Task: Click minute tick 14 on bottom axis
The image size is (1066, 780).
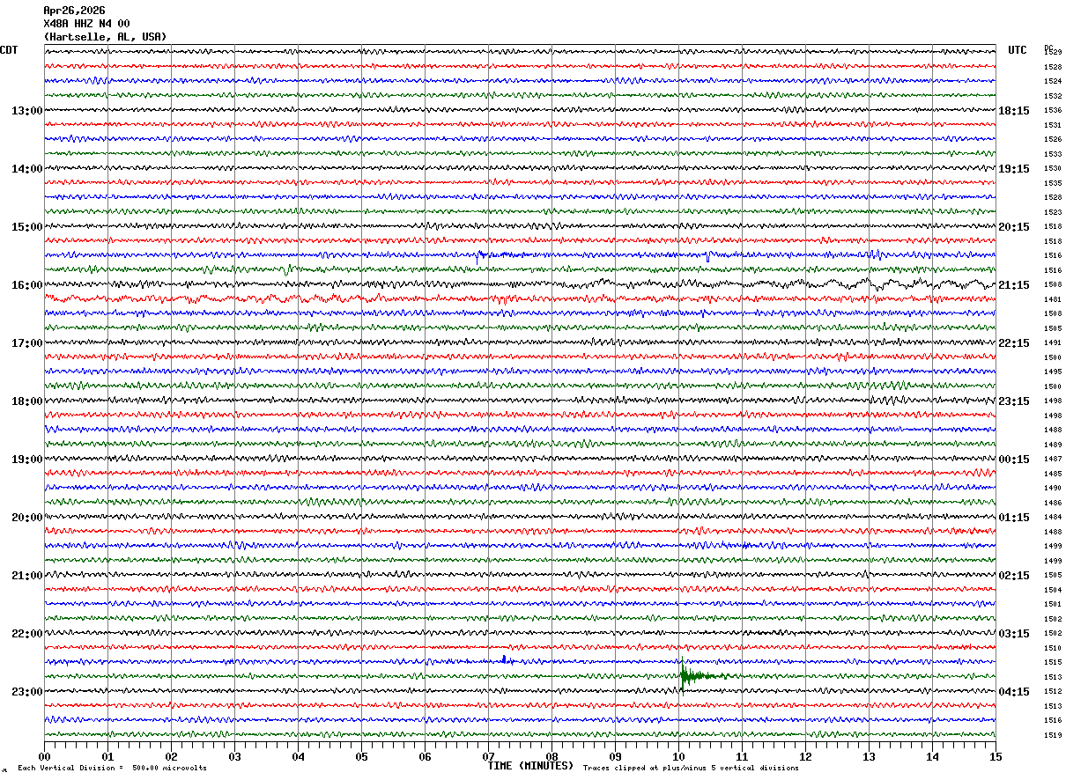Action: coord(932,757)
